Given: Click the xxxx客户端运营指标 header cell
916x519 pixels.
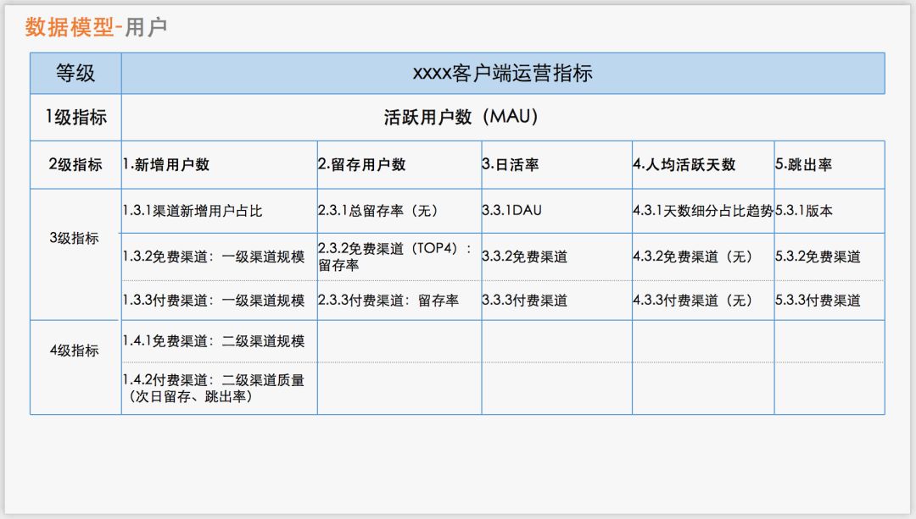Looking at the screenshot, I should coord(502,74).
